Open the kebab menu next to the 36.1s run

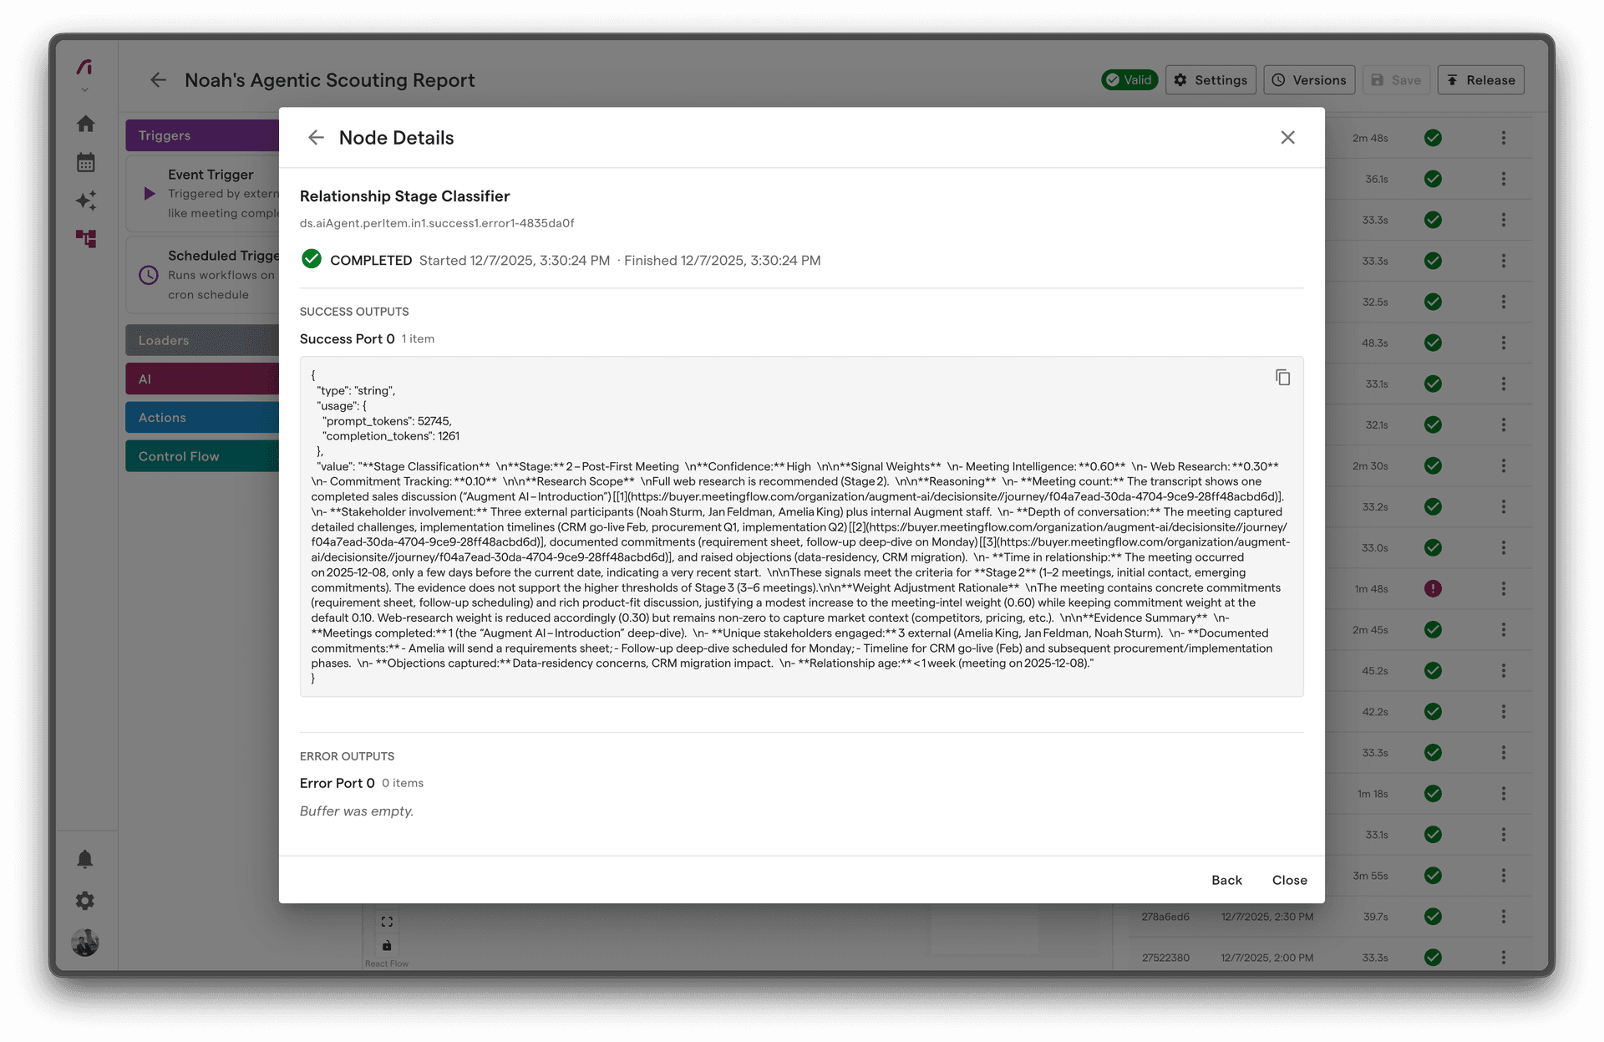coord(1504,179)
